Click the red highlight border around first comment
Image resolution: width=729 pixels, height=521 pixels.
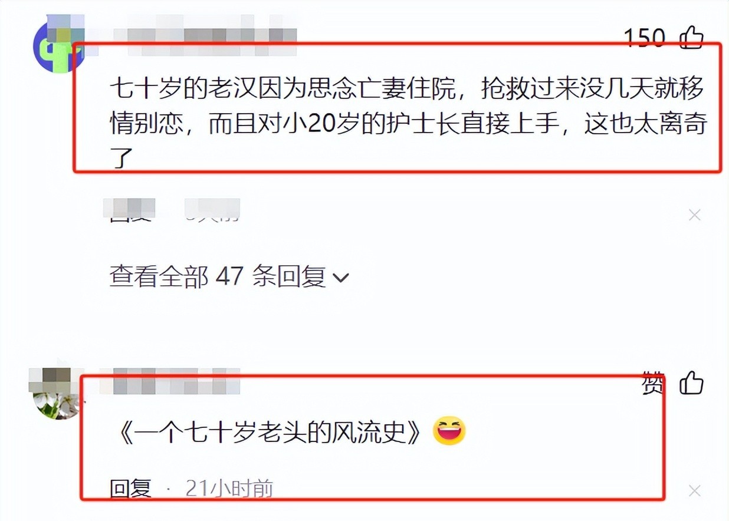(397, 44)
